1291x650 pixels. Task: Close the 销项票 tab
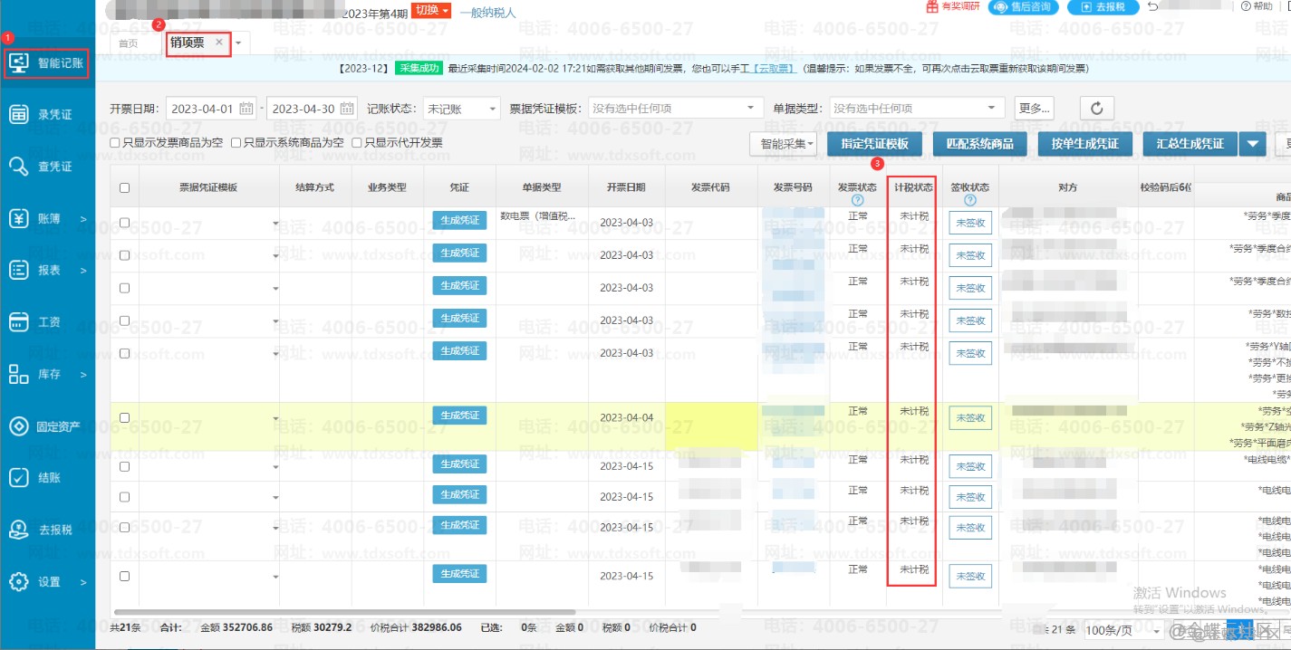click(219, 43)
